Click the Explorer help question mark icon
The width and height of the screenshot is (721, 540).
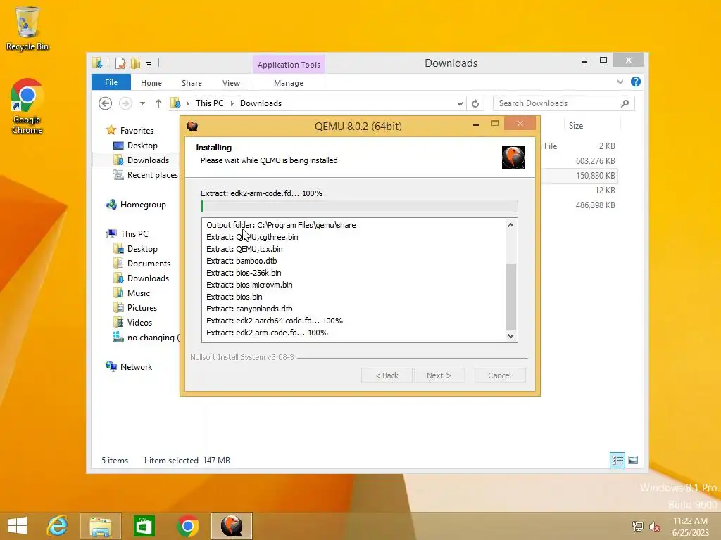636,82
